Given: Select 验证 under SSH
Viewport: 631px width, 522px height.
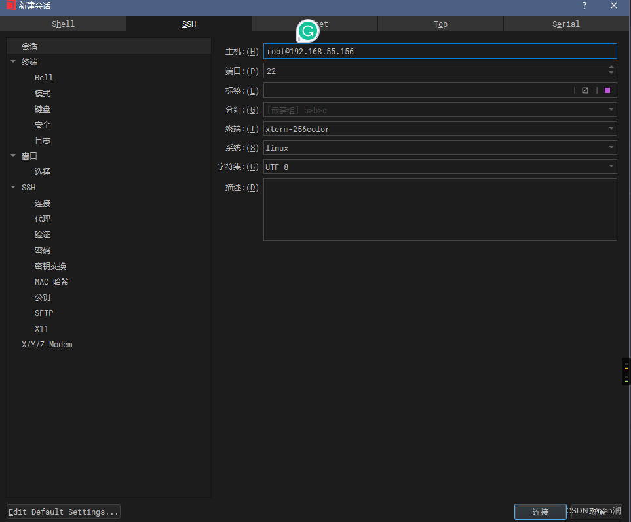Looking at the screenshot, I should [x=43, y=234].
